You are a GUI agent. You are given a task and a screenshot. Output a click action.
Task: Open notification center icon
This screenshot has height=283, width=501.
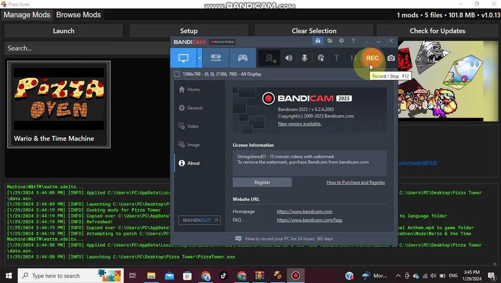(x=492, y=276)
